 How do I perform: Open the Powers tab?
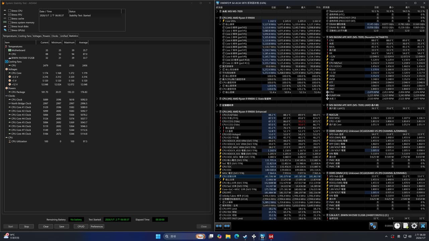[x=47, y=36]
